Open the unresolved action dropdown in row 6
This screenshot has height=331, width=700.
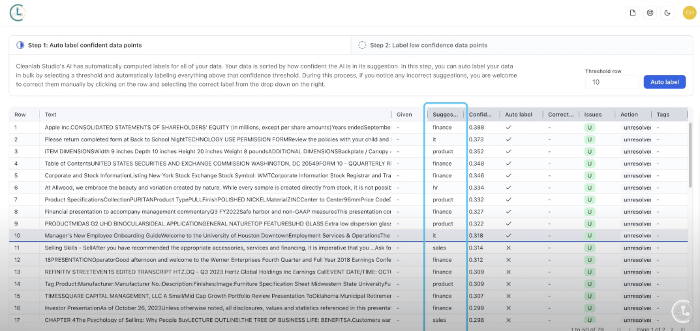(x=635, y=188)
